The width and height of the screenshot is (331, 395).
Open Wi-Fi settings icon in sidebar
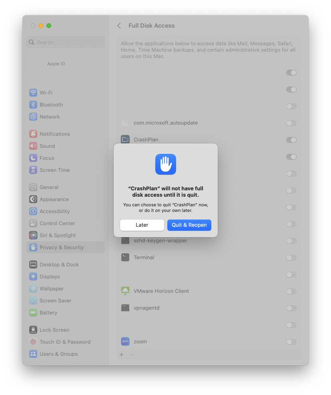coord(33,93)
